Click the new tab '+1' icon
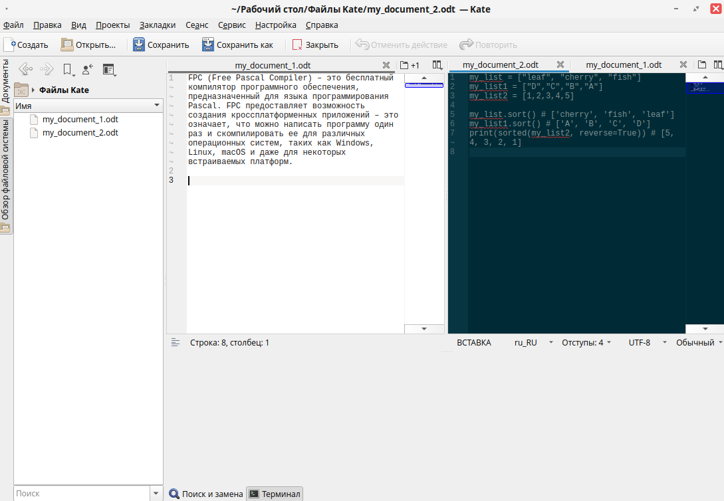 [410, 65]
